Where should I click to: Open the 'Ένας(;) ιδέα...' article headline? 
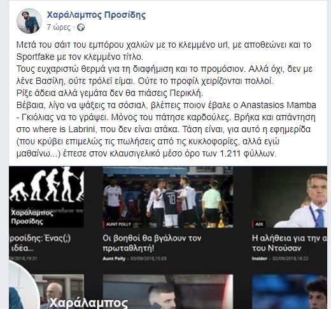tap(40, 243)
